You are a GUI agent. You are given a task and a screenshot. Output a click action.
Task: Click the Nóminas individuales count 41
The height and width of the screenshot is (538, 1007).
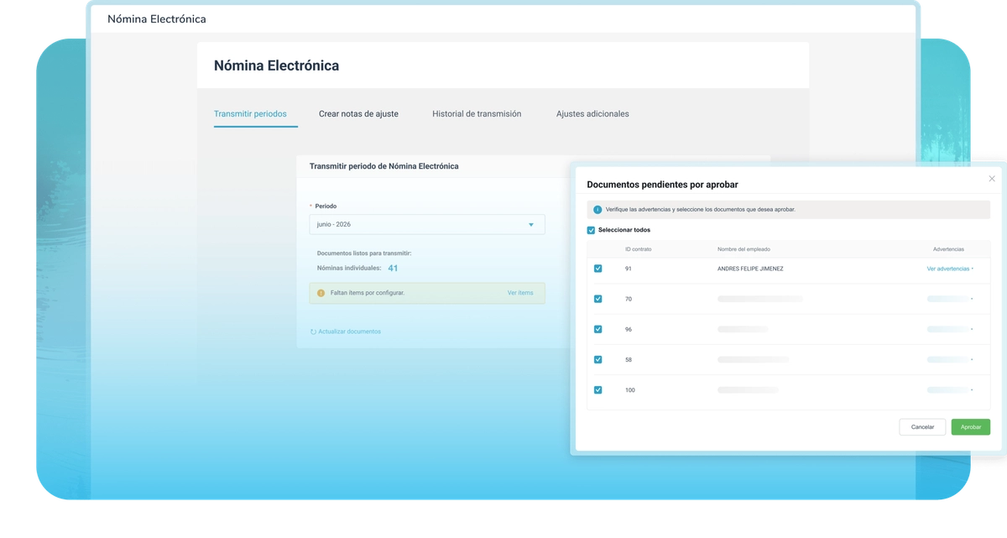click(393, 269)
